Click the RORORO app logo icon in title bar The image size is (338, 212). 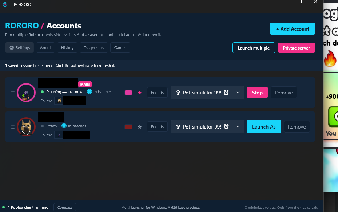[x=5, y=4]
